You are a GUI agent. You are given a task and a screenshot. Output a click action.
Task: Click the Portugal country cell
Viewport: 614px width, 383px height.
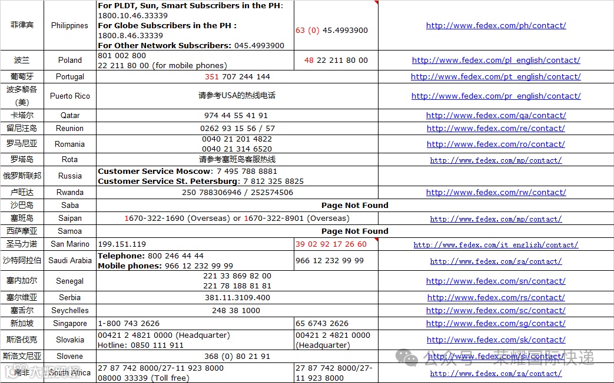pyautogui.click(x=69, y=76)
